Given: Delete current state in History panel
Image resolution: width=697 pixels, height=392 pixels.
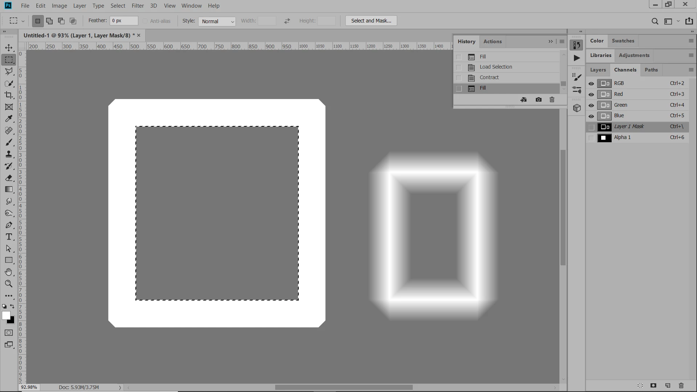Looking at the screenshot, I should 552,99.
